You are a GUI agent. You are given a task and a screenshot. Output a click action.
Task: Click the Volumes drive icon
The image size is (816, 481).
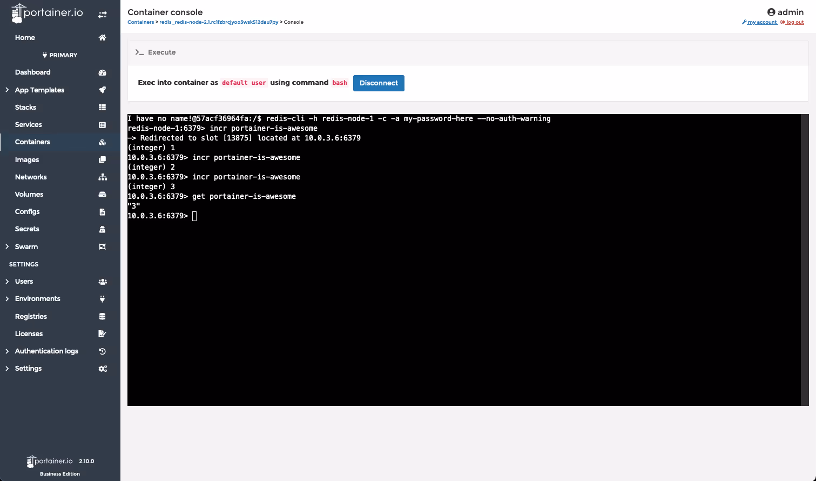click(102, 195)
